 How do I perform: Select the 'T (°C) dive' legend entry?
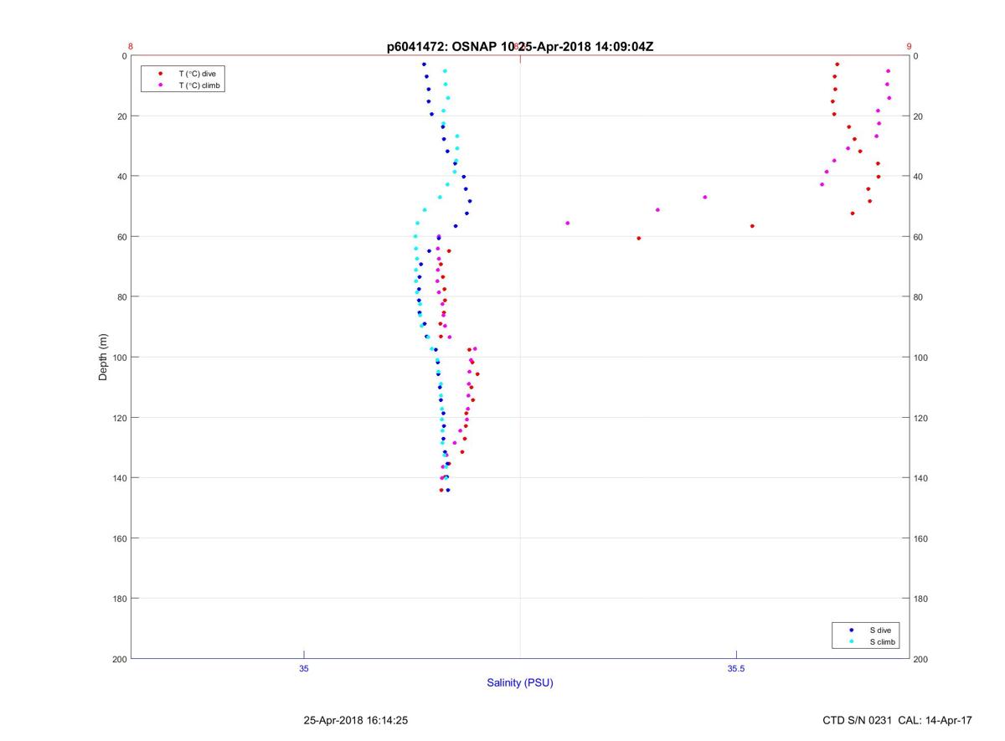tap(197, 74)
